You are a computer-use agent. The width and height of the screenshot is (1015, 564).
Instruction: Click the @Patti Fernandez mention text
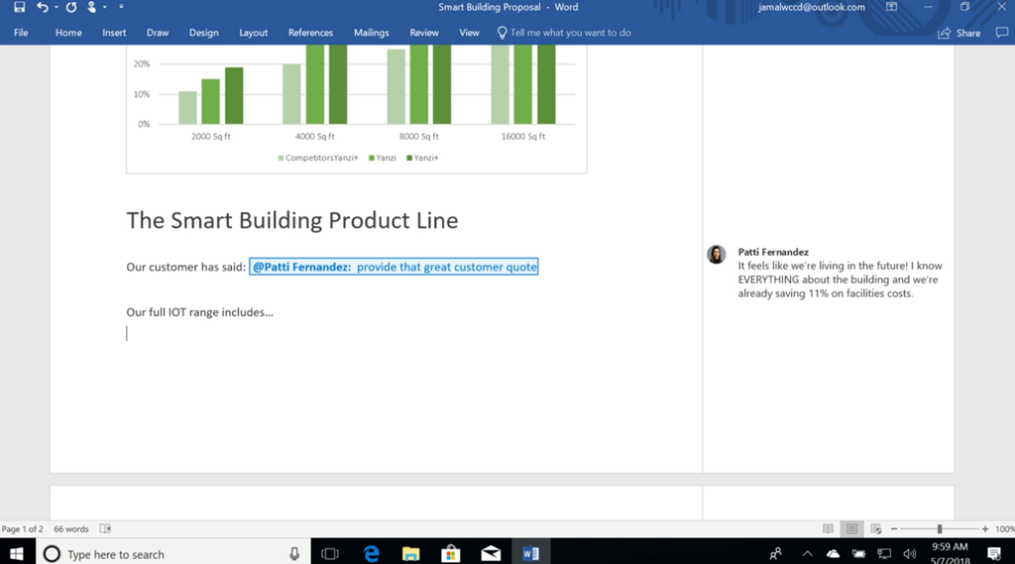tap(301, 267)
